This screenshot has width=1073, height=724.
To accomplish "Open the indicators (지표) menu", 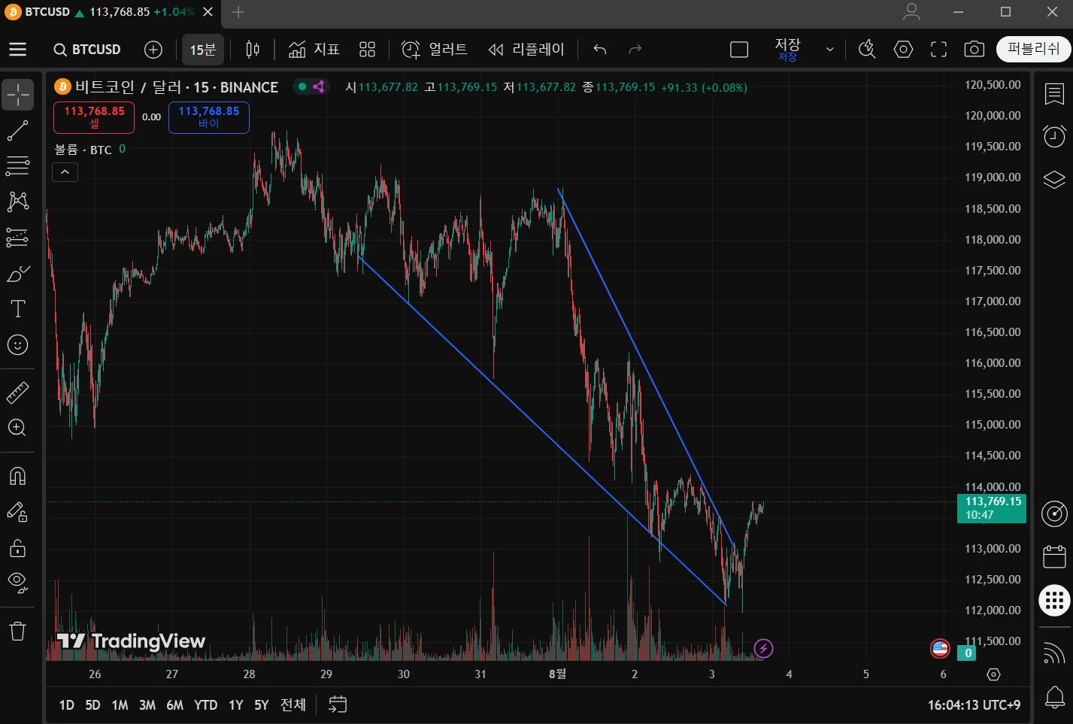I will click(314, 50).
